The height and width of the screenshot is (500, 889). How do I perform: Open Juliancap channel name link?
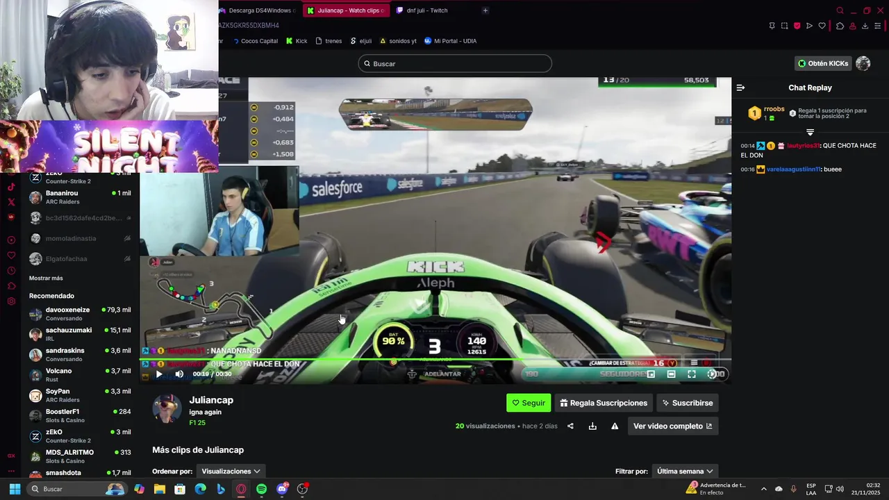[x=211, y=400]
